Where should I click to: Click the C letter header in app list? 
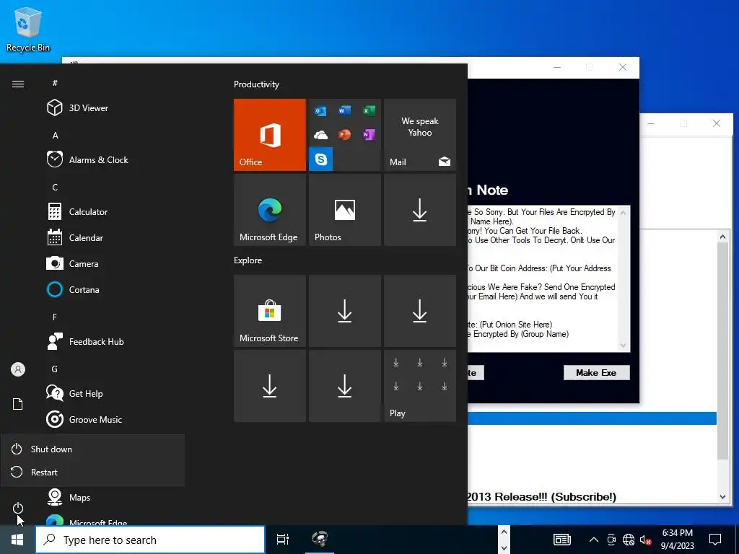[55, 187]
